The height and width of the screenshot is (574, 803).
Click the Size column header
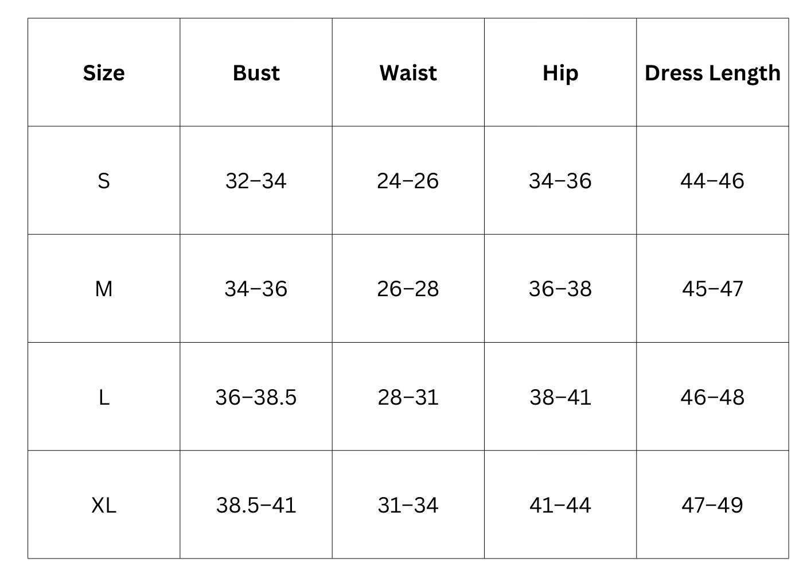tap(104, 73)
